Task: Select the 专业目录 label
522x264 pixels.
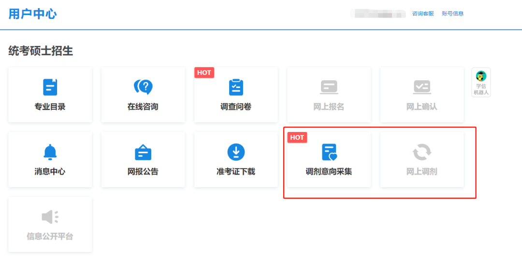Action: pos(50,107)
